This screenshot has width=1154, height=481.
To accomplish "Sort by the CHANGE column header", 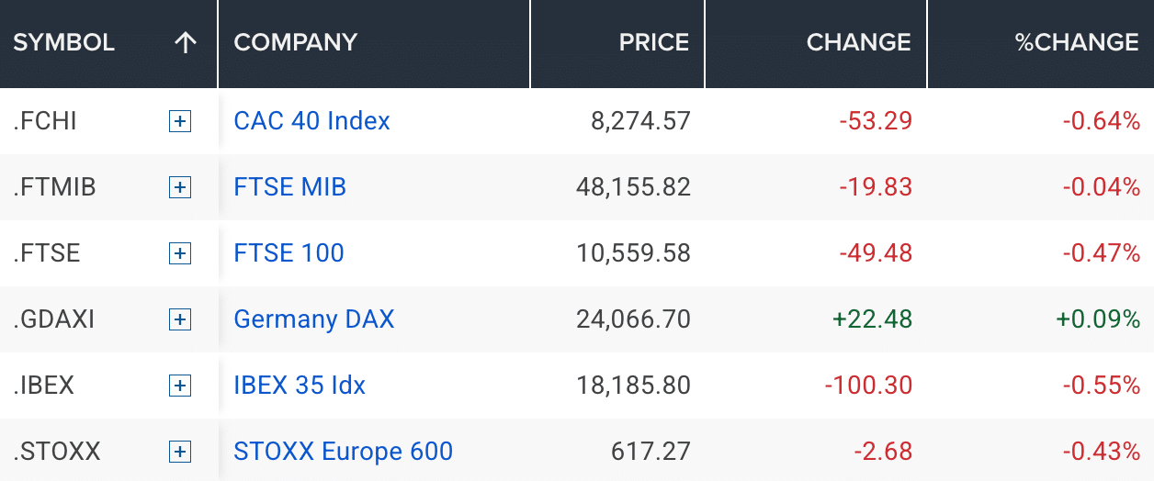I will point(858,42).
